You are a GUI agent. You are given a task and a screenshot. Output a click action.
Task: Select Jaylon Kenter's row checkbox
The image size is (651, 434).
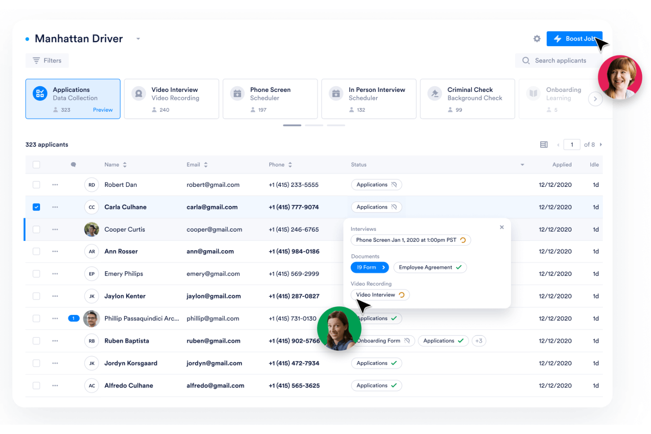click(37, 296)
